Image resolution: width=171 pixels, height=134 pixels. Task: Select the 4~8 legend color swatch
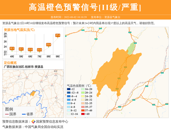click(x=69, y=107)
